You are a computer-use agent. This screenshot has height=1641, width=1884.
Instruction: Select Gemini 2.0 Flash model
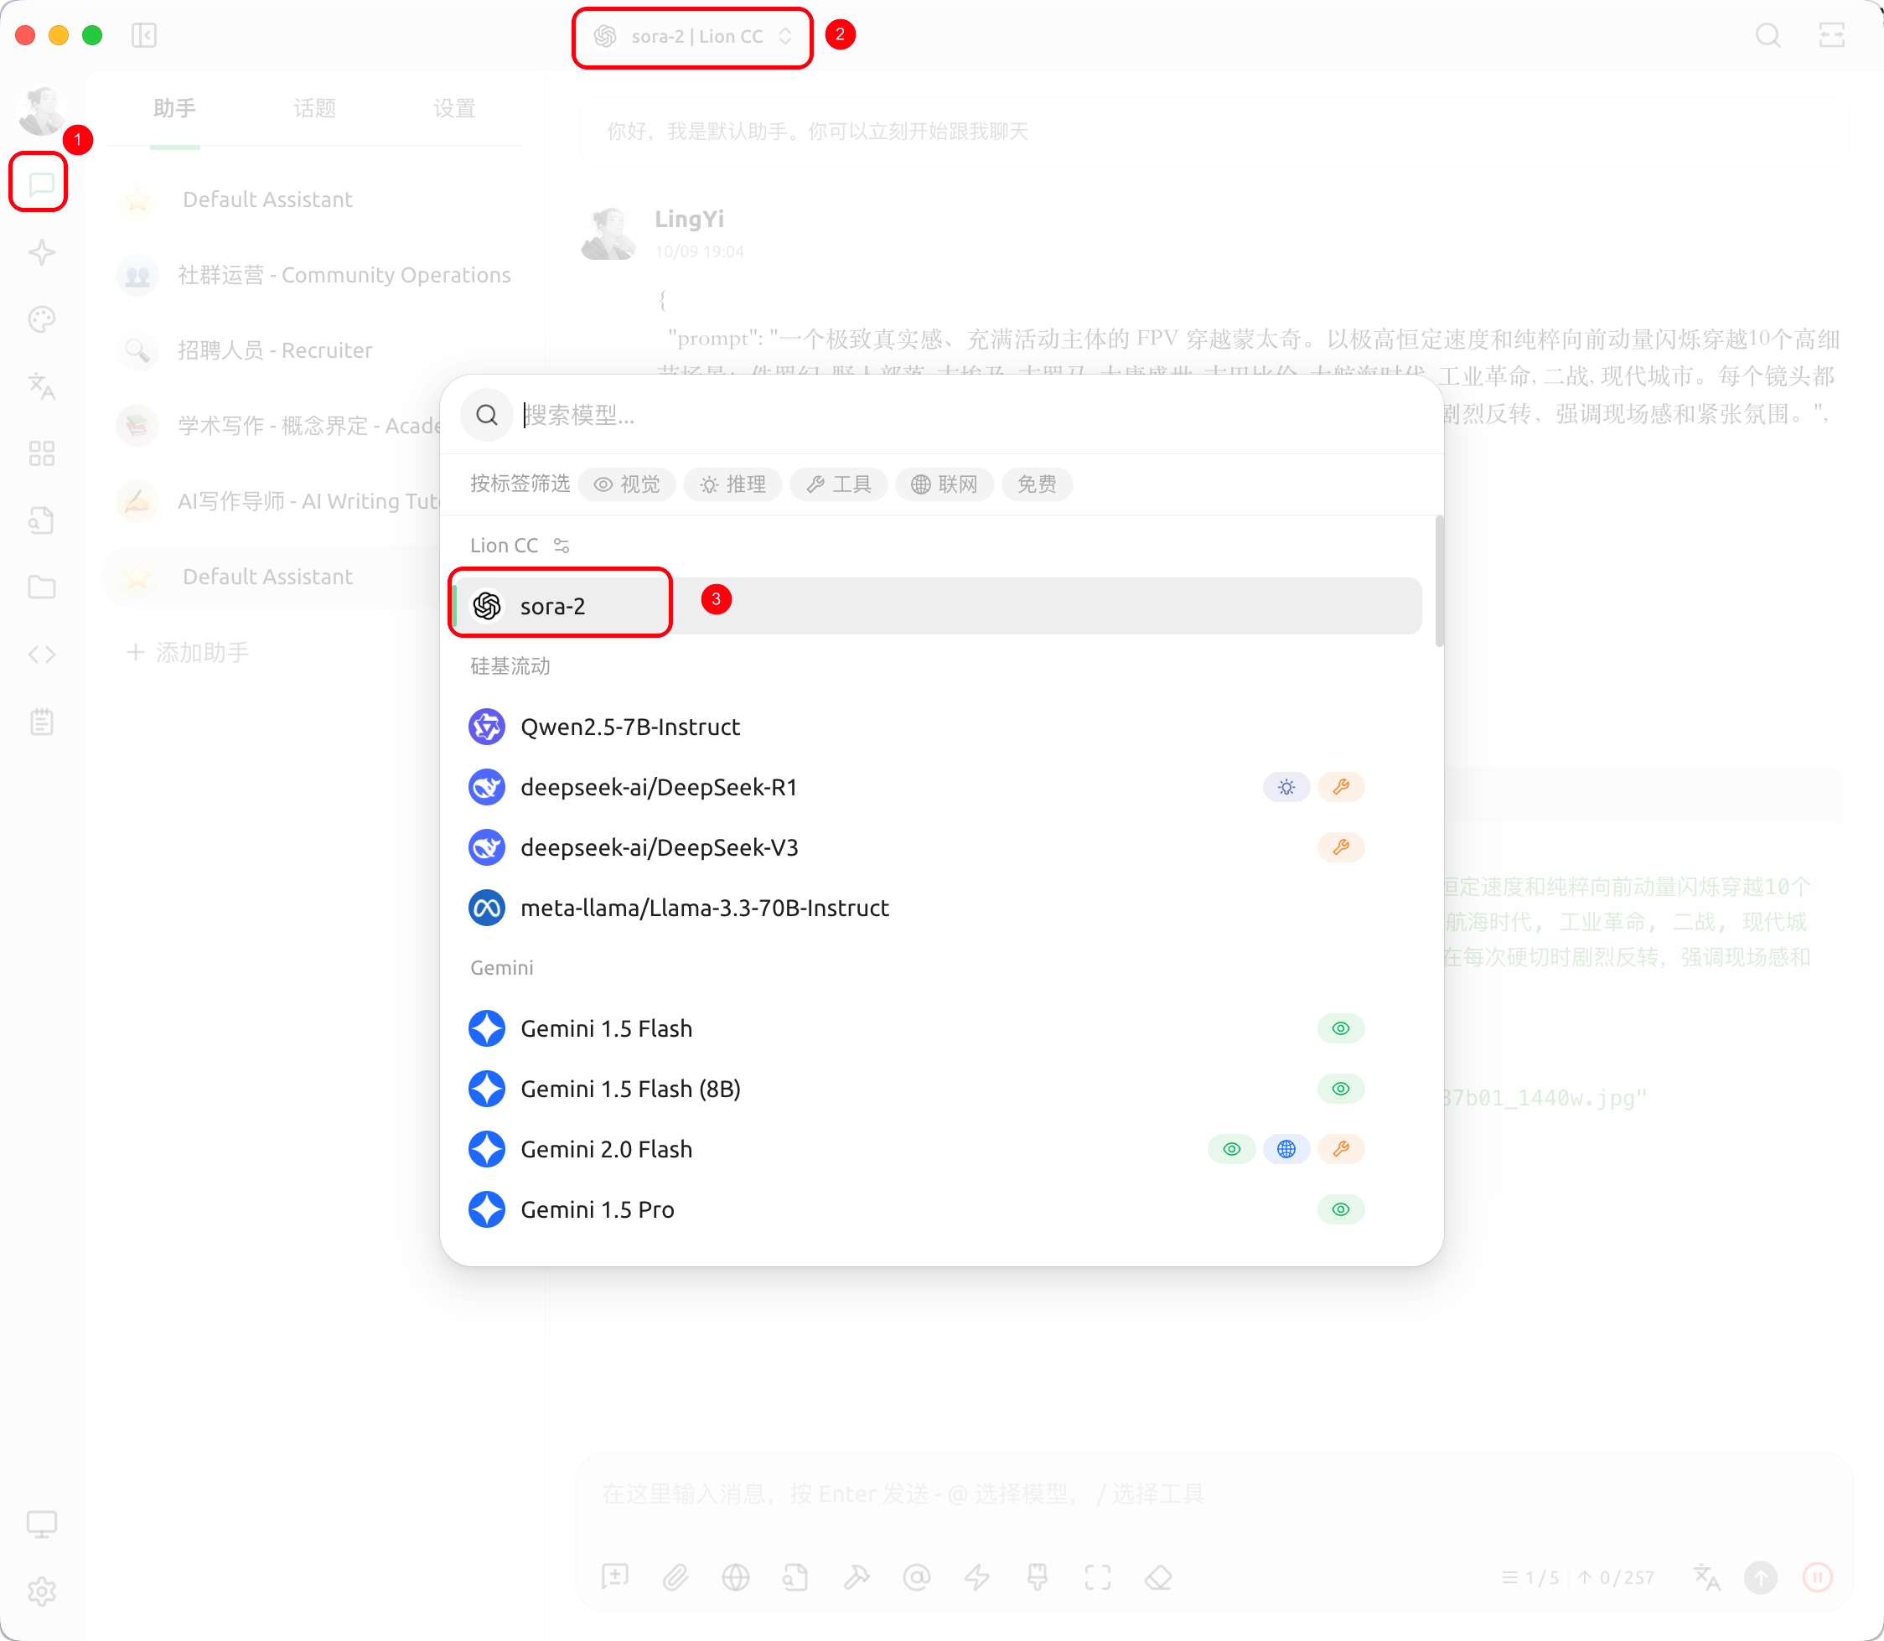tap(937, 1149)
